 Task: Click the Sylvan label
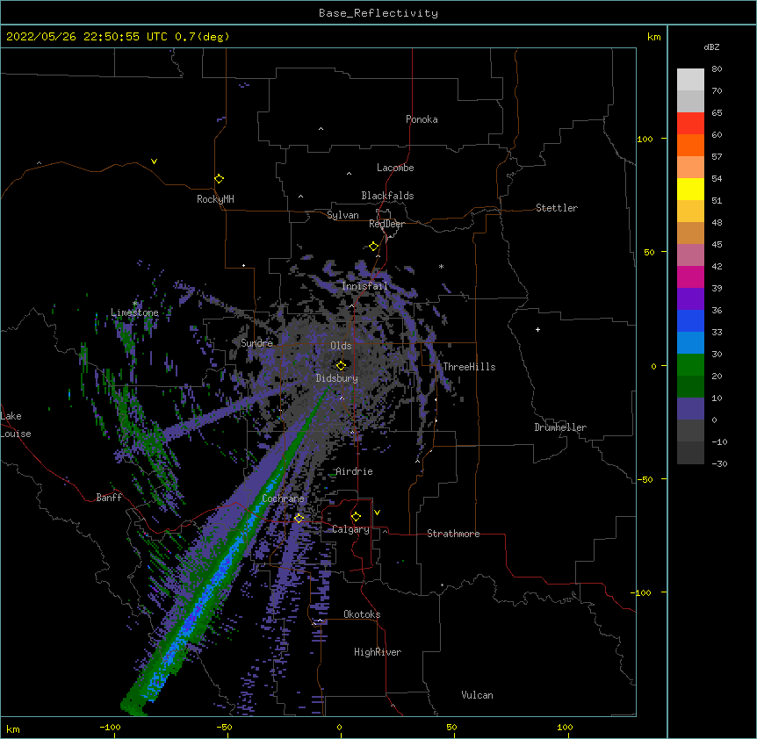[342, 215]
